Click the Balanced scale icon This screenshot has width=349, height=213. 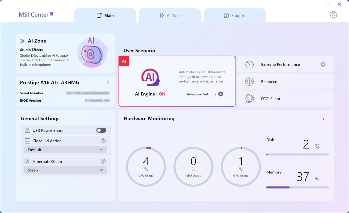249,81
